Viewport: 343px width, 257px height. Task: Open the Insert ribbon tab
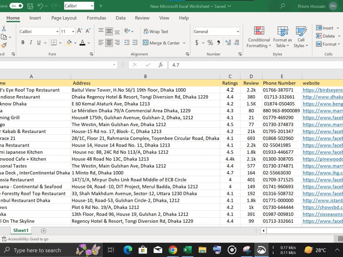[x=35, y=18]
